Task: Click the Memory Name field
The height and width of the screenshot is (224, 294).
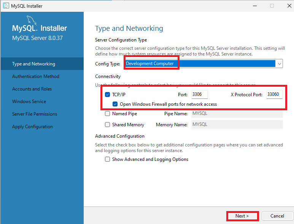Action: pos(237,125)
